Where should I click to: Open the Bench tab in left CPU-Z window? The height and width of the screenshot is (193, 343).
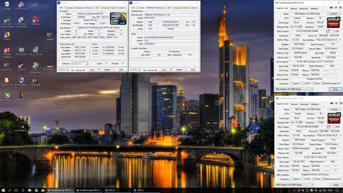tap(114, 8)
